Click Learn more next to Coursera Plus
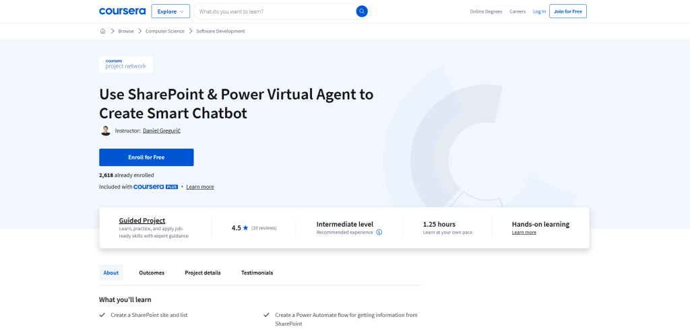This screenshot has height=333, width=690. pos(199,187)
